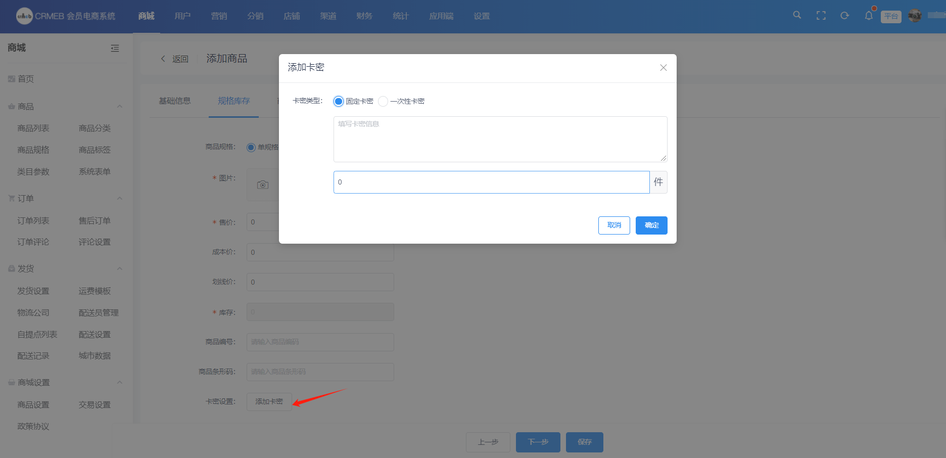Image resolution: width=946 pixels, height=458 pixels.
Task: Open the 统计 top menu
Action: click(401, 16)
